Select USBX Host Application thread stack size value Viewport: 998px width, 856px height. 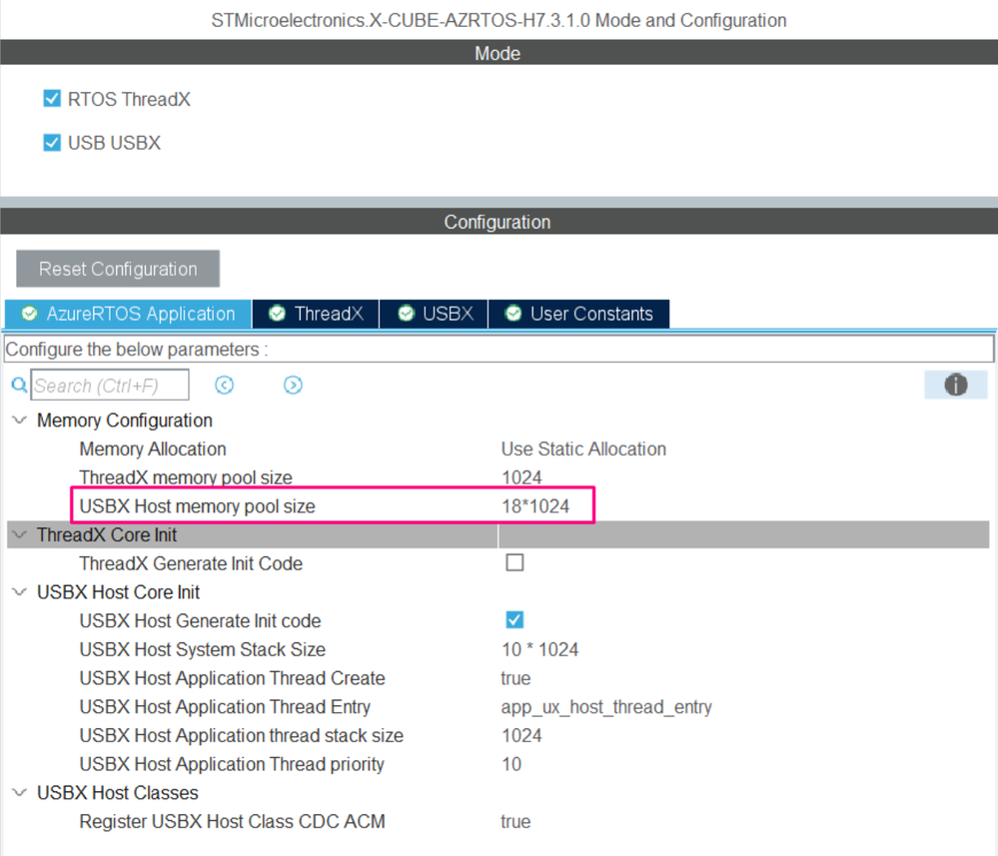pos(521,735)
